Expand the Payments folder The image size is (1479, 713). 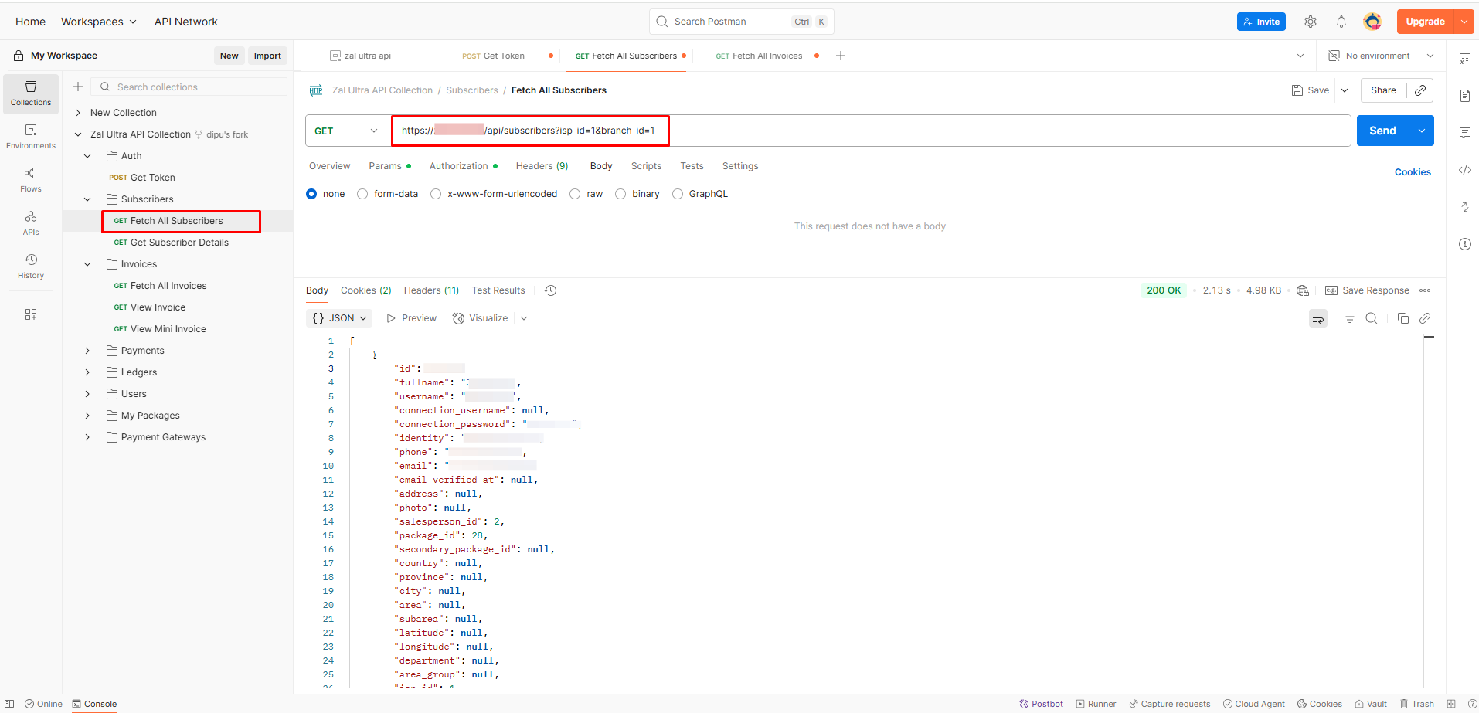coord(87,351)
